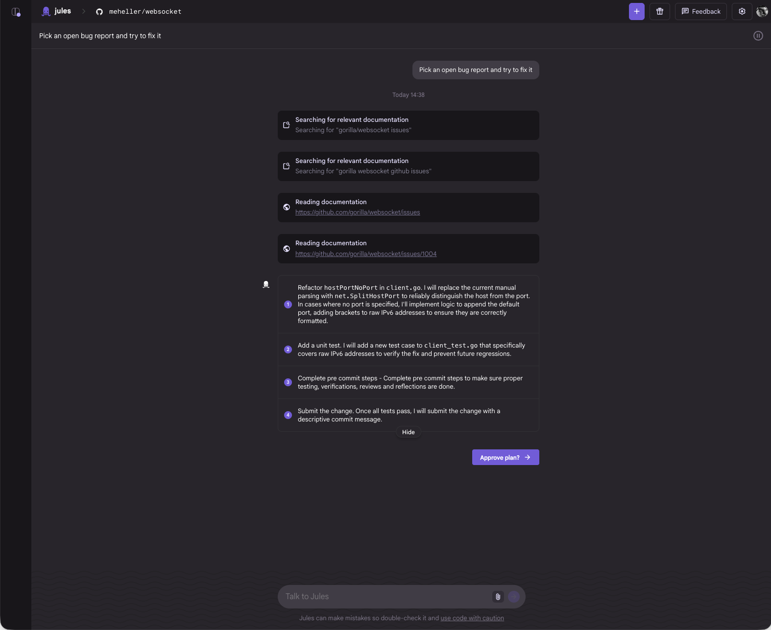The height and width of the screenshot is (630, 771).
Task: Click the first Searching for relevant documentation card
Action: click(408, 125)
